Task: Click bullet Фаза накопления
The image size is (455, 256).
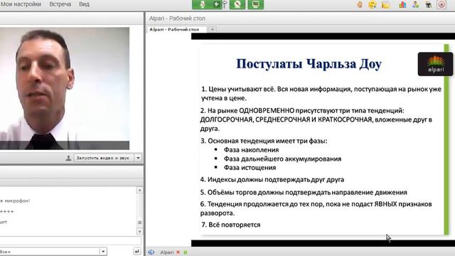Action: [x=251, y=150]
